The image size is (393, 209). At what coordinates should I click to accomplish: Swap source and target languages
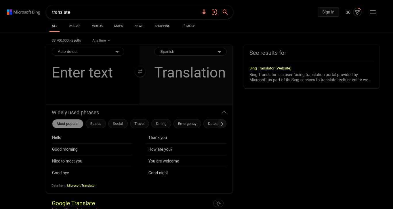pyautogui.click(x=140, y=71)
